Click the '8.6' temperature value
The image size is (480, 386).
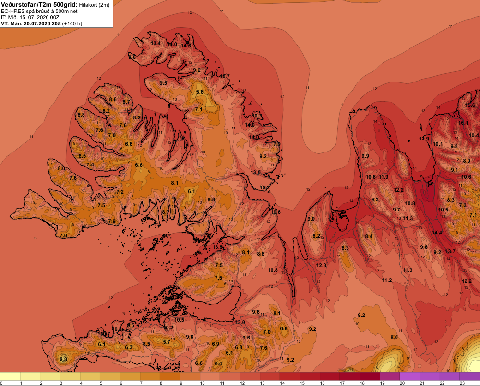pos(113,99)
